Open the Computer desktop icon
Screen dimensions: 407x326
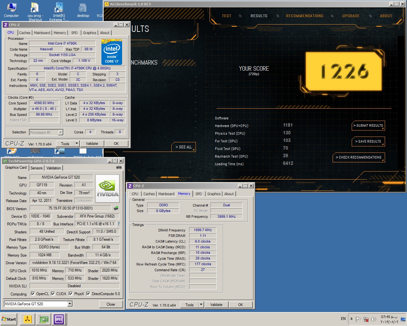[x=11, y=10]
